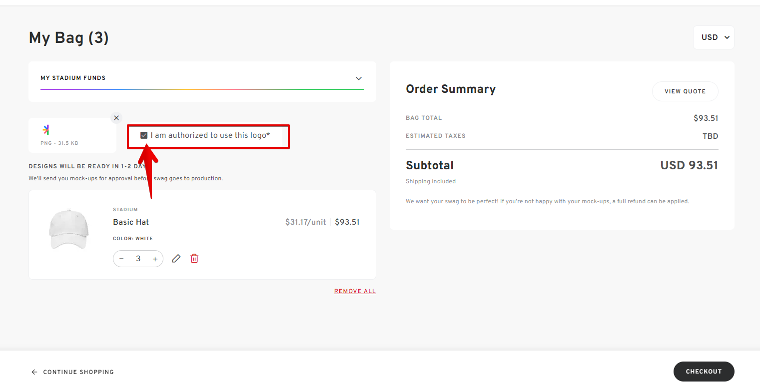Remove the uploaded logo file
Screen dimensions: 760x392
pos(116,118)
